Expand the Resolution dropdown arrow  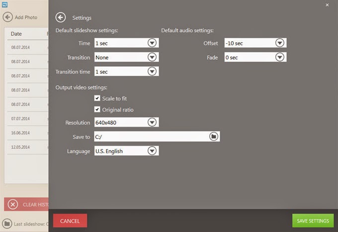[x=152, y=122]
